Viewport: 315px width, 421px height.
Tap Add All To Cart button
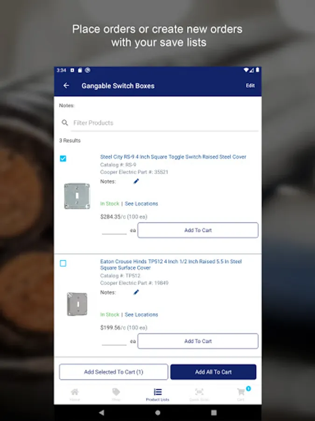213,372
